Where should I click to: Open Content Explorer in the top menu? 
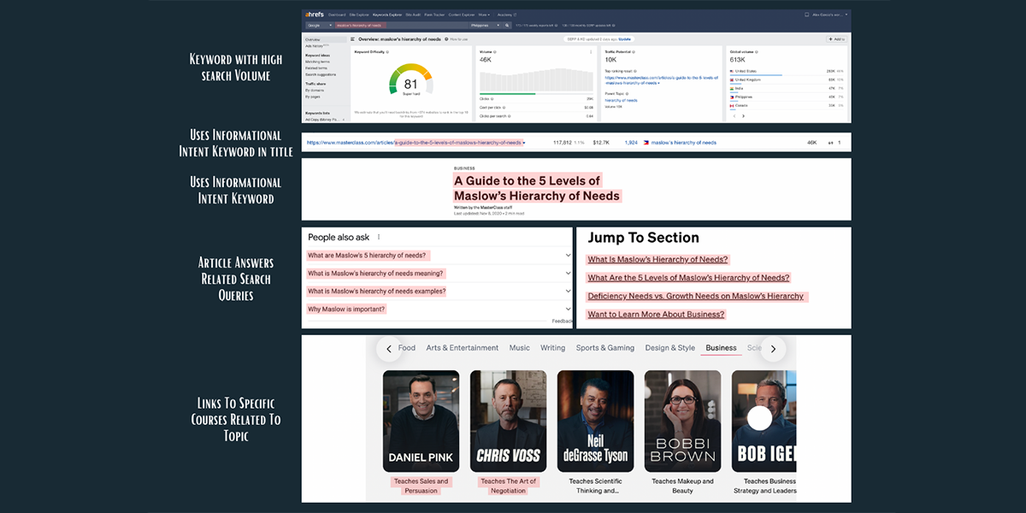coord(462,15)
